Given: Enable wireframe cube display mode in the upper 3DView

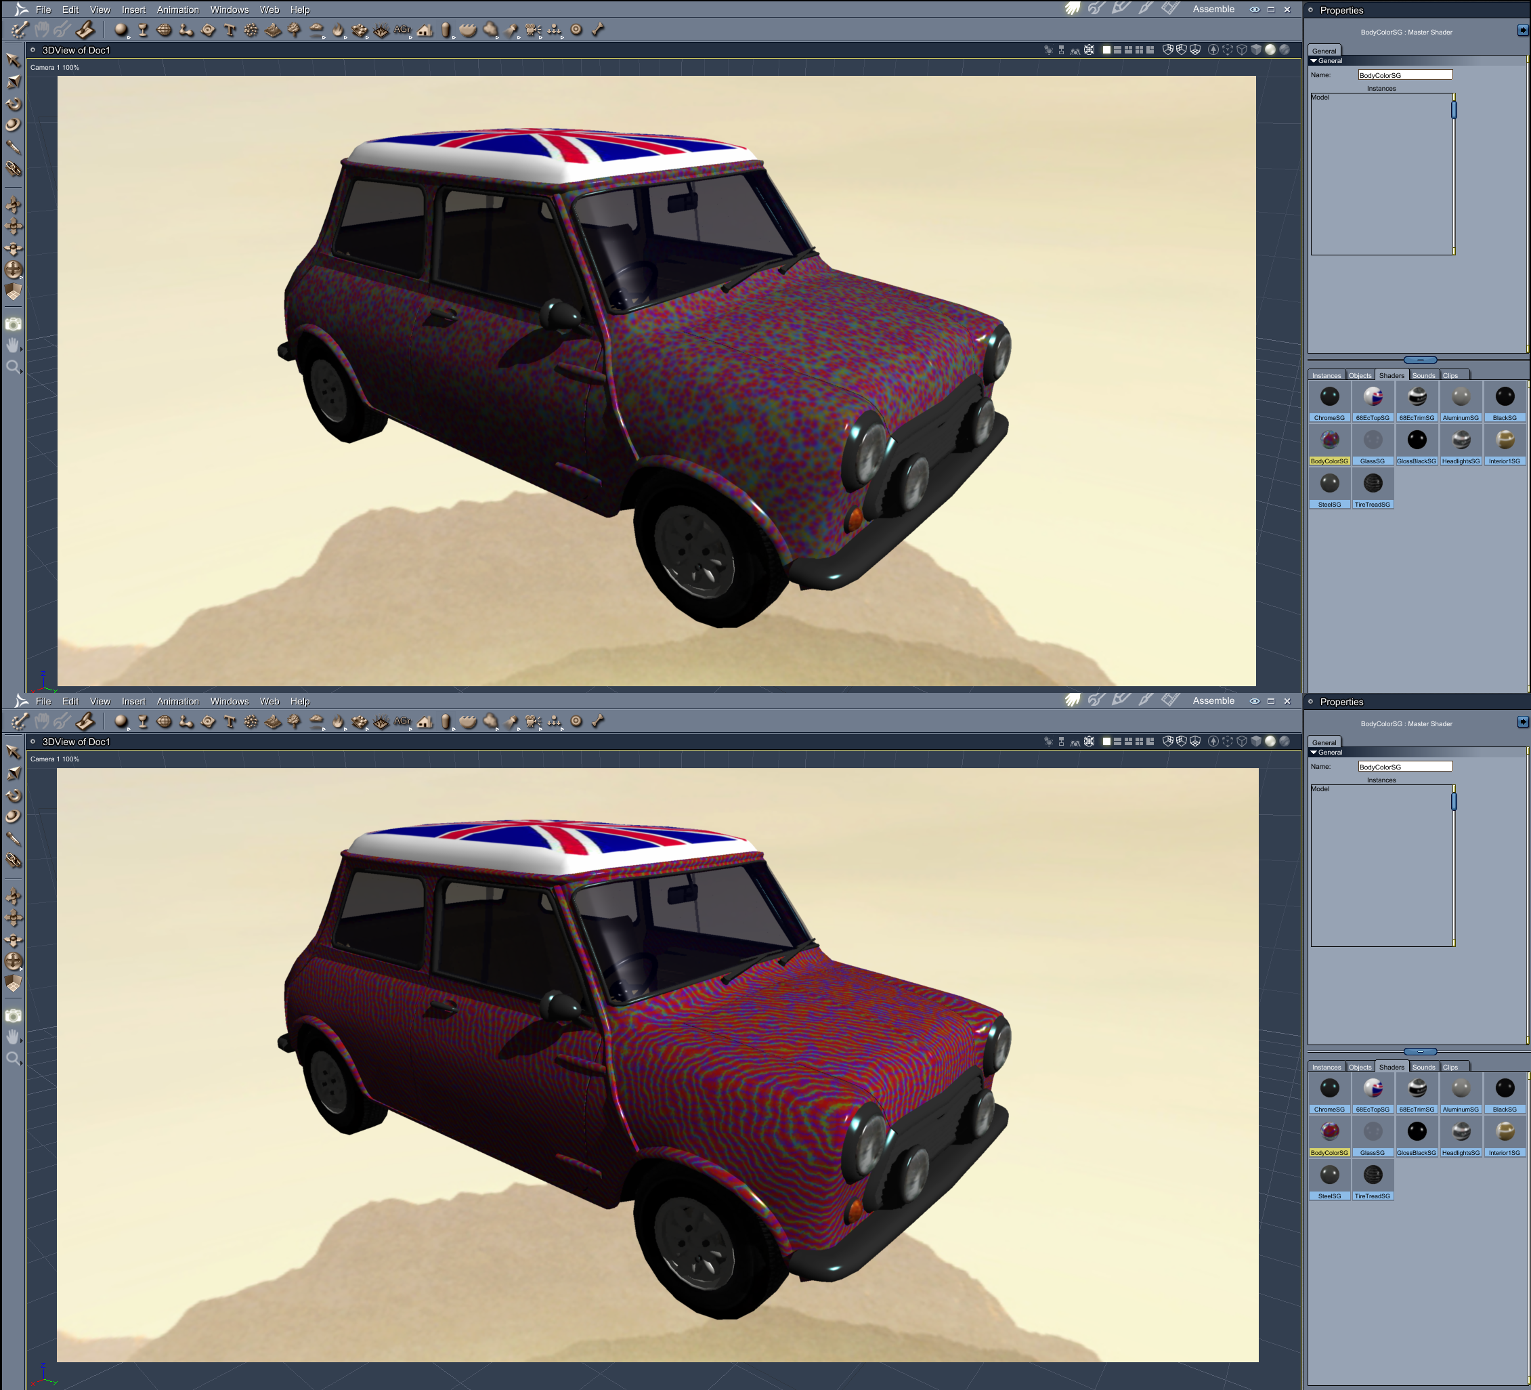Looking at the screenshot, I should [x=1242, y=50].
